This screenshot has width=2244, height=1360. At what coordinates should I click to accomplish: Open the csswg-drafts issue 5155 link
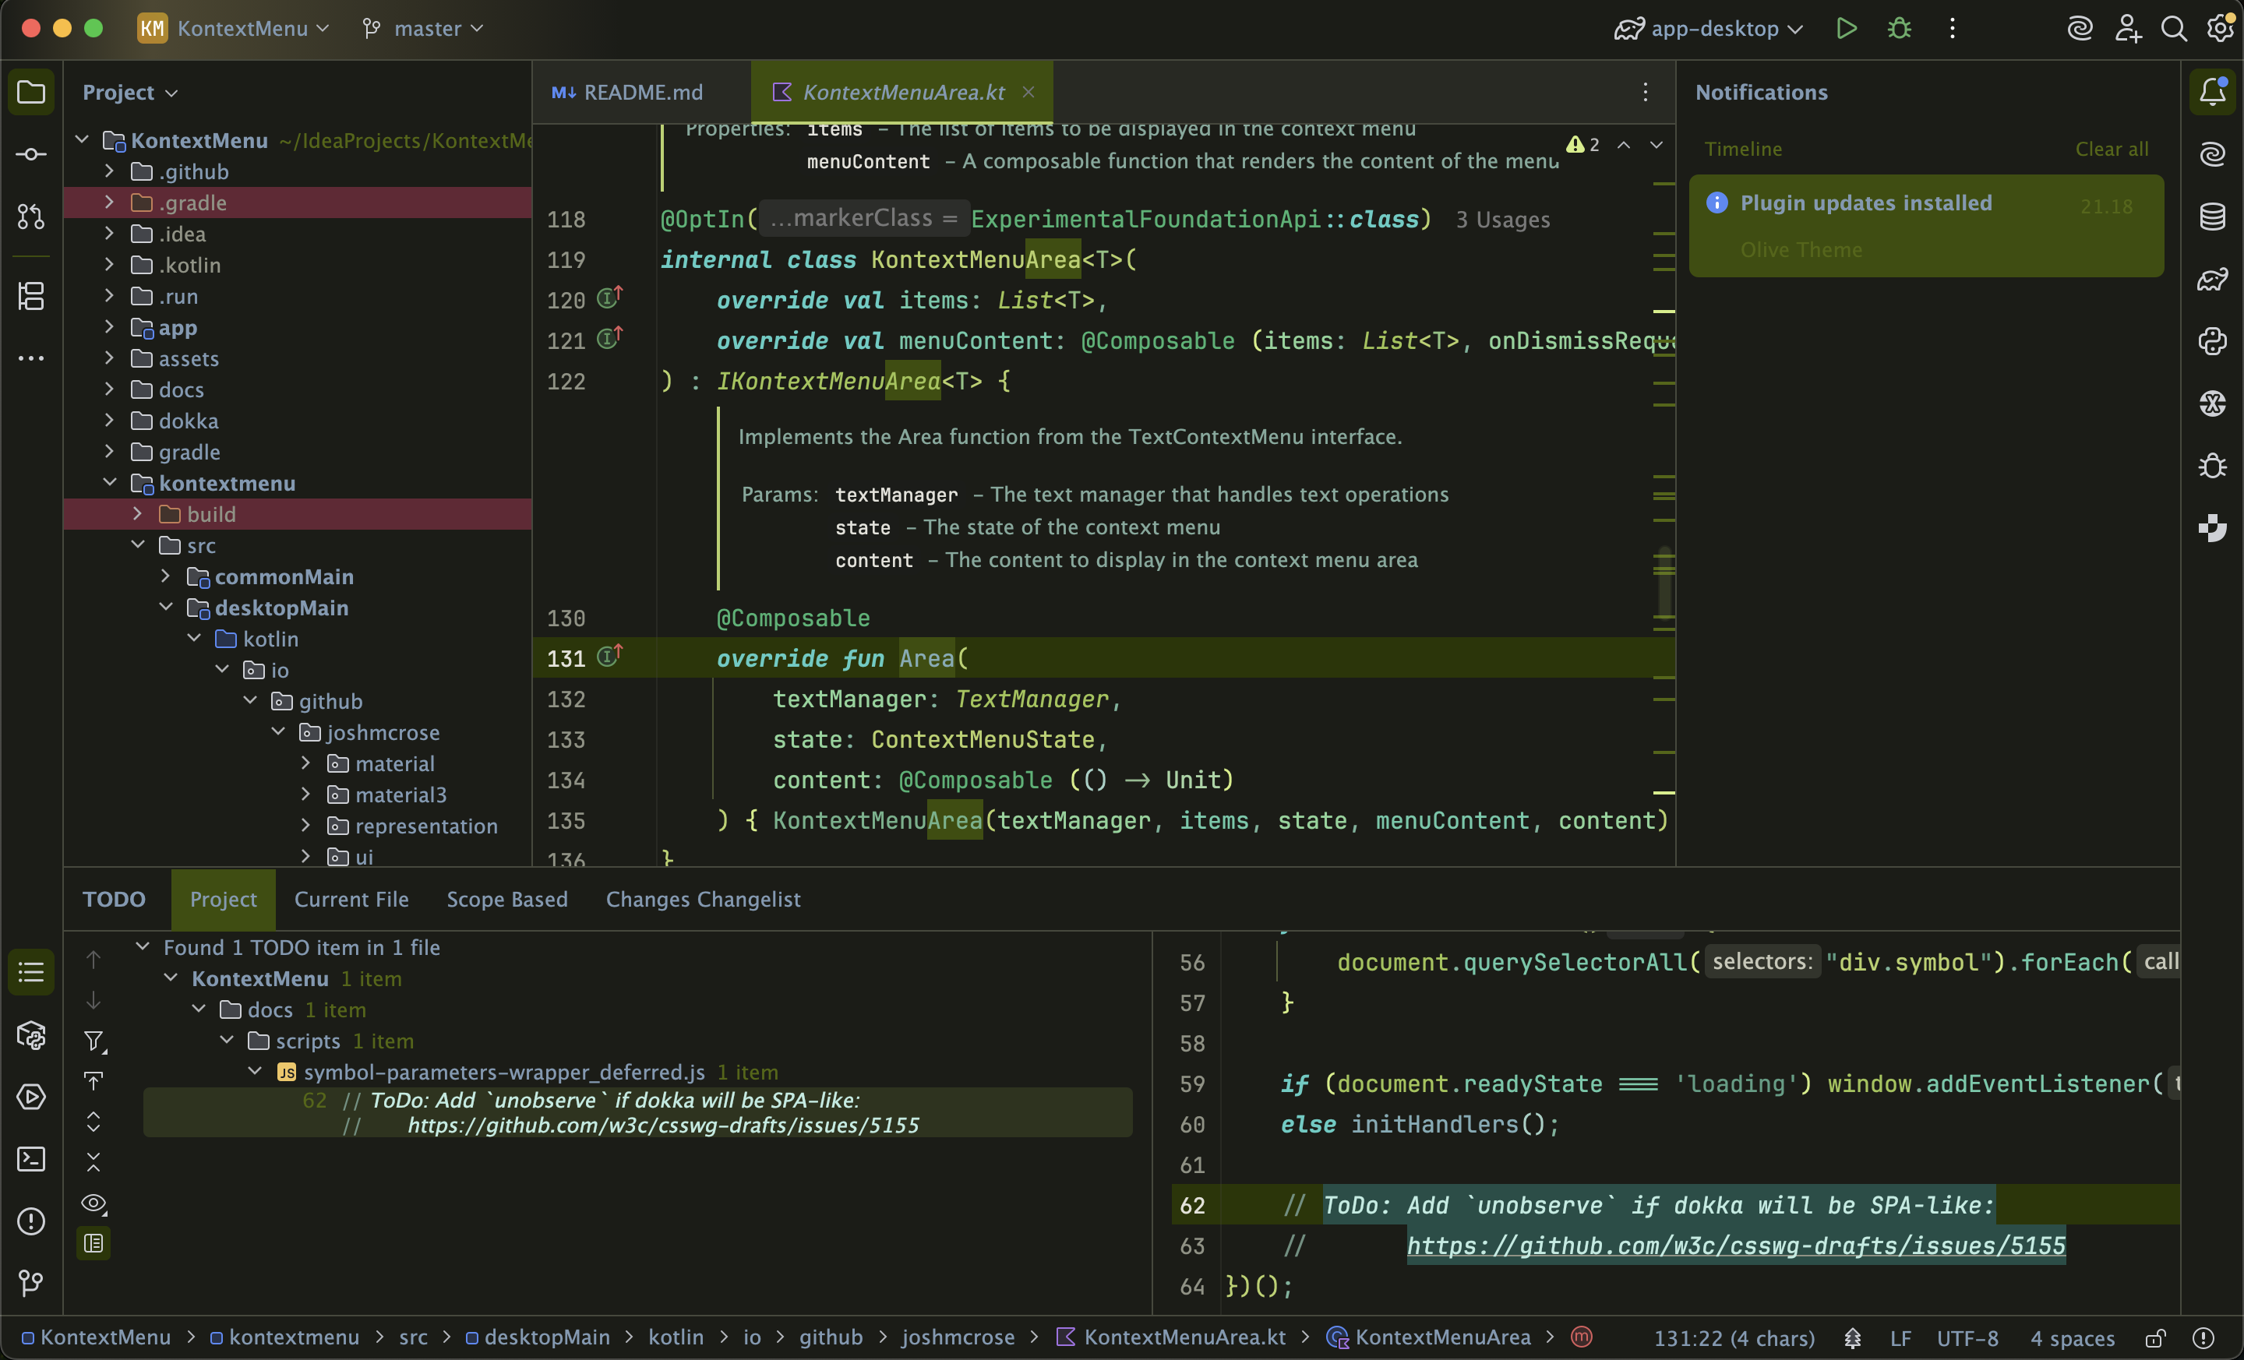[x=1736, y=1245]
